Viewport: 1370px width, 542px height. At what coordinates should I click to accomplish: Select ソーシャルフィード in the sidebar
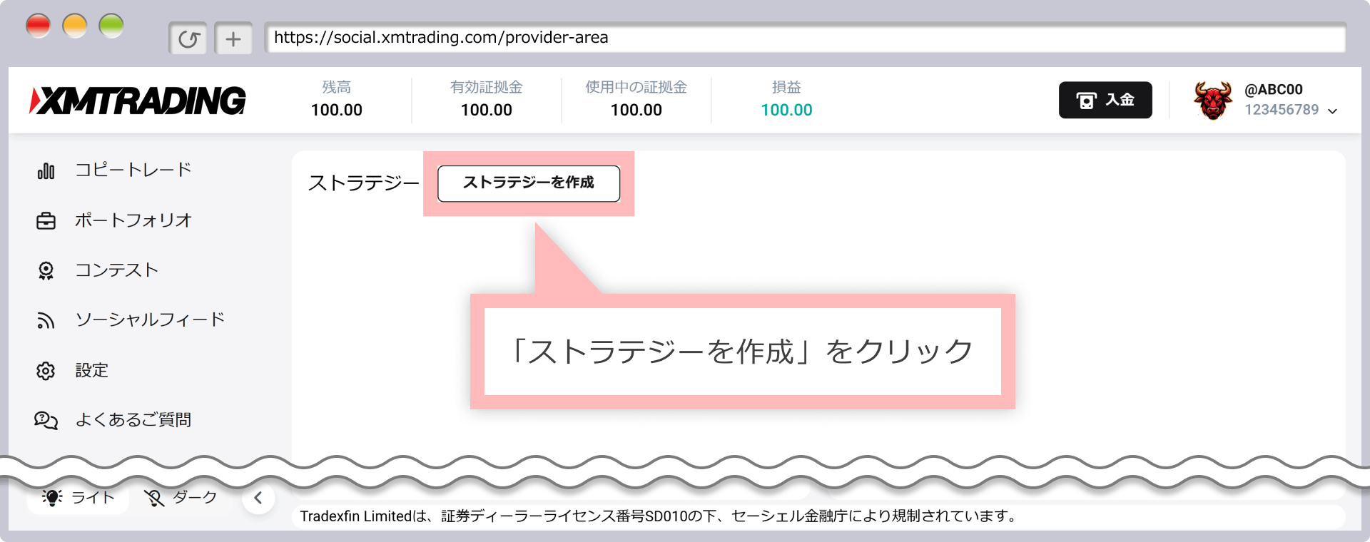pos(150,319)
